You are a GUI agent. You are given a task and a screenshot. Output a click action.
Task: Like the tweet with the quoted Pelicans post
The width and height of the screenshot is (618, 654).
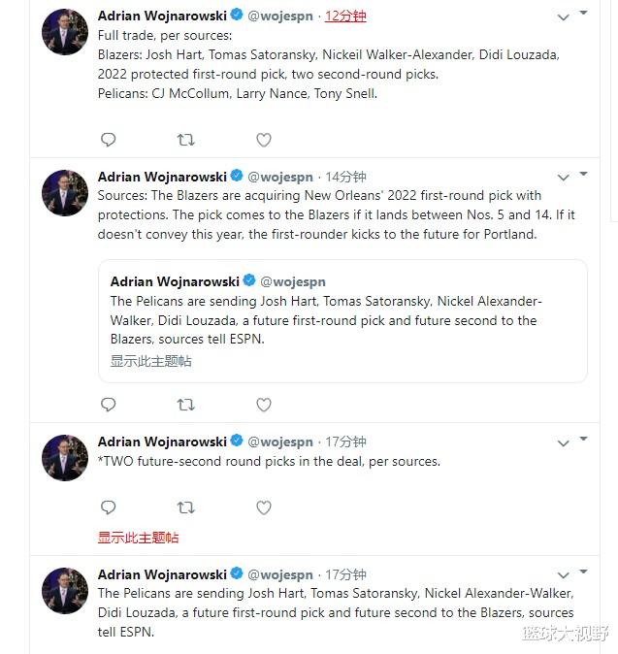click(264, 405)
